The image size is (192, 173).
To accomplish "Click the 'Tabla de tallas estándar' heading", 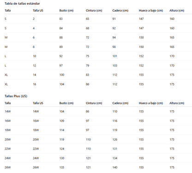I will coord(22,4).
